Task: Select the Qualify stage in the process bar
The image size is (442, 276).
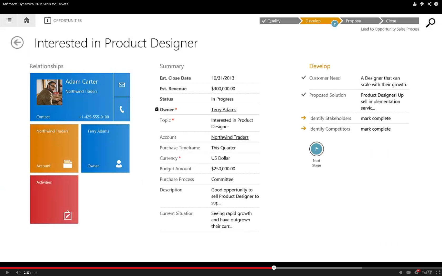Action: click(274, 21)
